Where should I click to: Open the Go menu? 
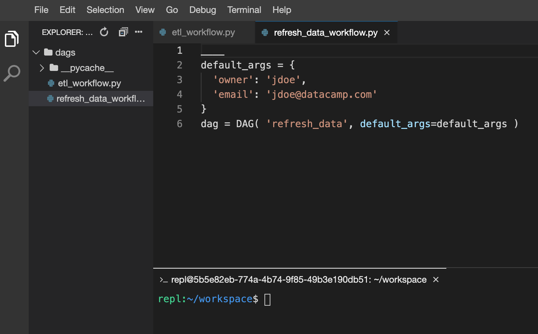pos(172,10)
